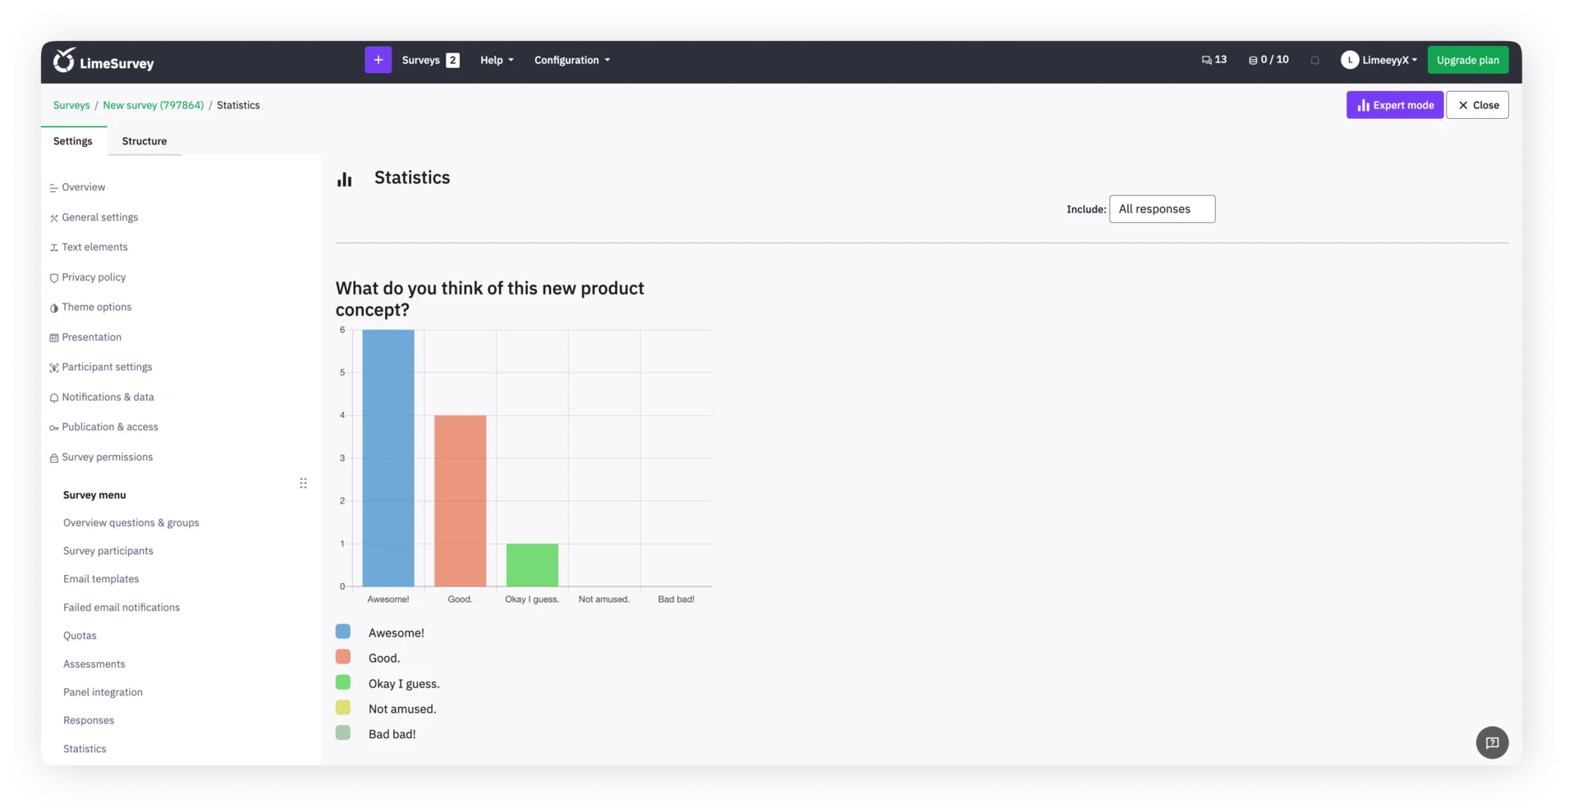The width and height of the screenshot is (1569, 812).
Task: Switch to the Structure tab
Action: 145,141
